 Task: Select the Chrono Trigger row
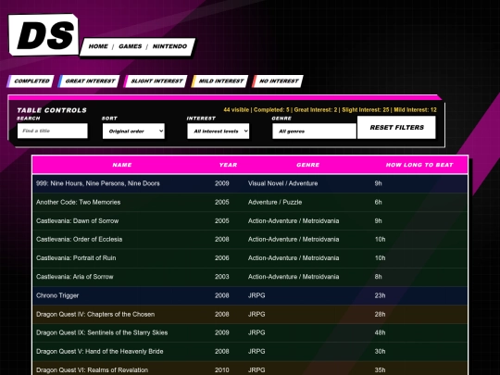250,295
